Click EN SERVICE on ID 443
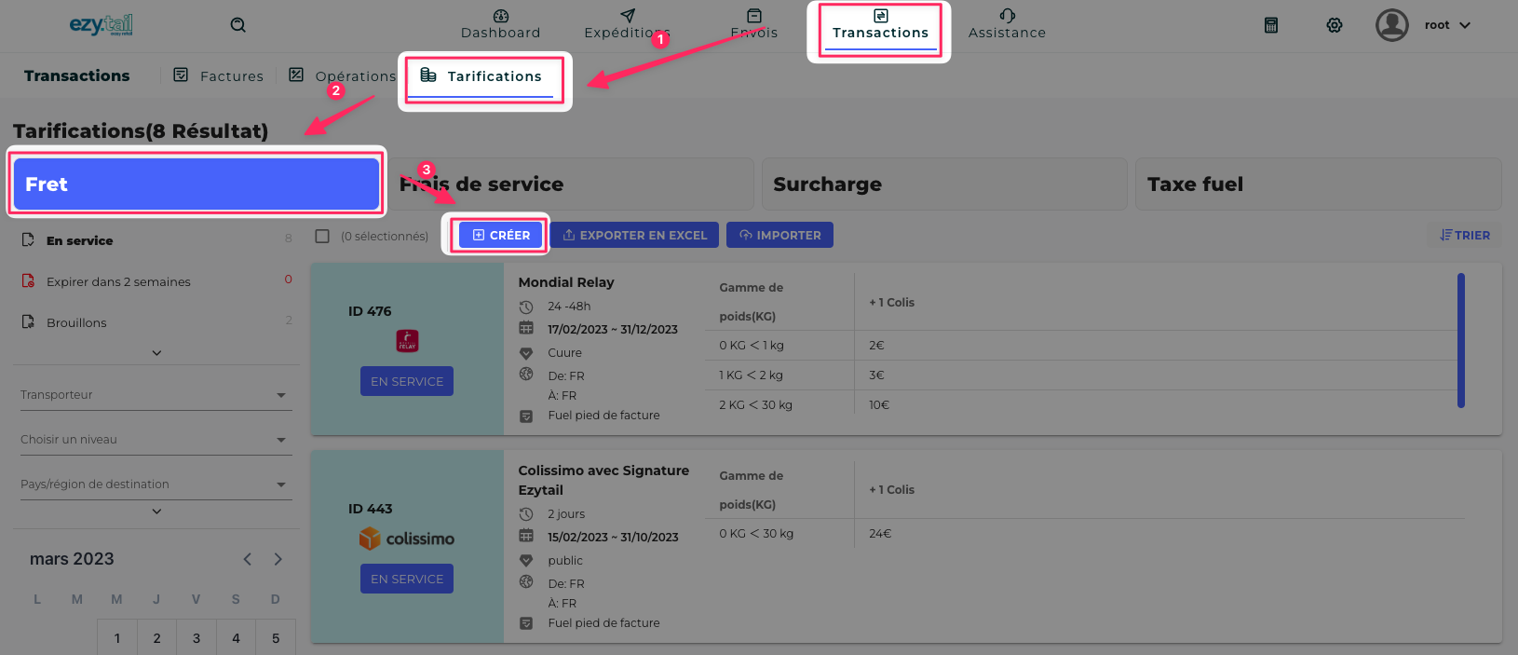Image resolution: width=1518 pixels, height=655 pixels. tap(407, 579)
